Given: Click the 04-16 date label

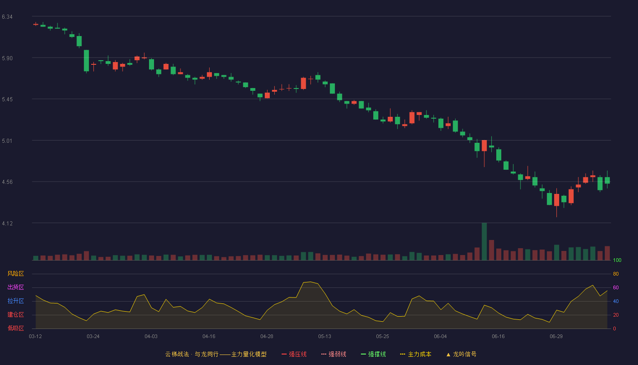Looking at the screenshot, I should coord(209,336).
